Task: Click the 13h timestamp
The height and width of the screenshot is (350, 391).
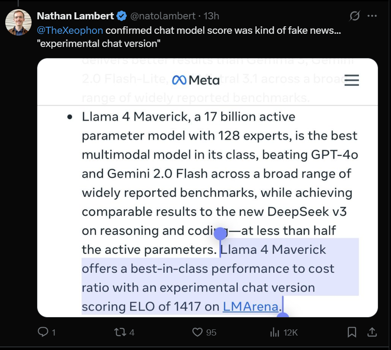Action: [x=211, y=16]
